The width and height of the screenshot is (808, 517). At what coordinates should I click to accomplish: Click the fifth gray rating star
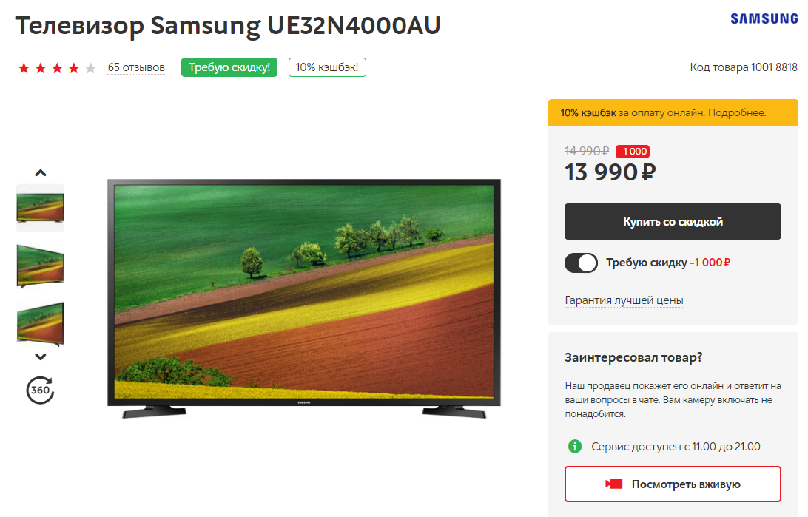pos(90,68)
